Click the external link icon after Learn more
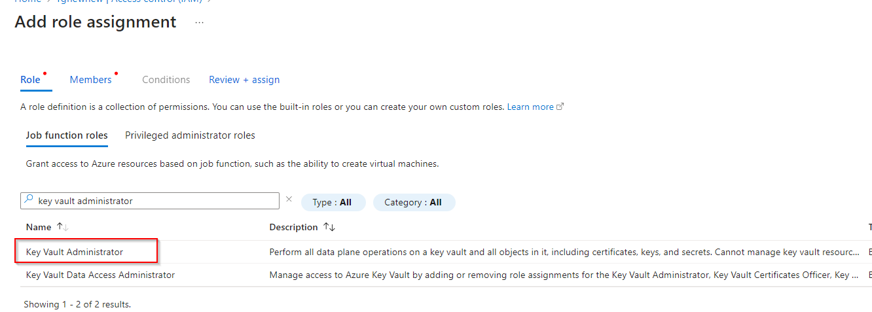The height and width of the screenshot is (312, 872). point(560,107)
